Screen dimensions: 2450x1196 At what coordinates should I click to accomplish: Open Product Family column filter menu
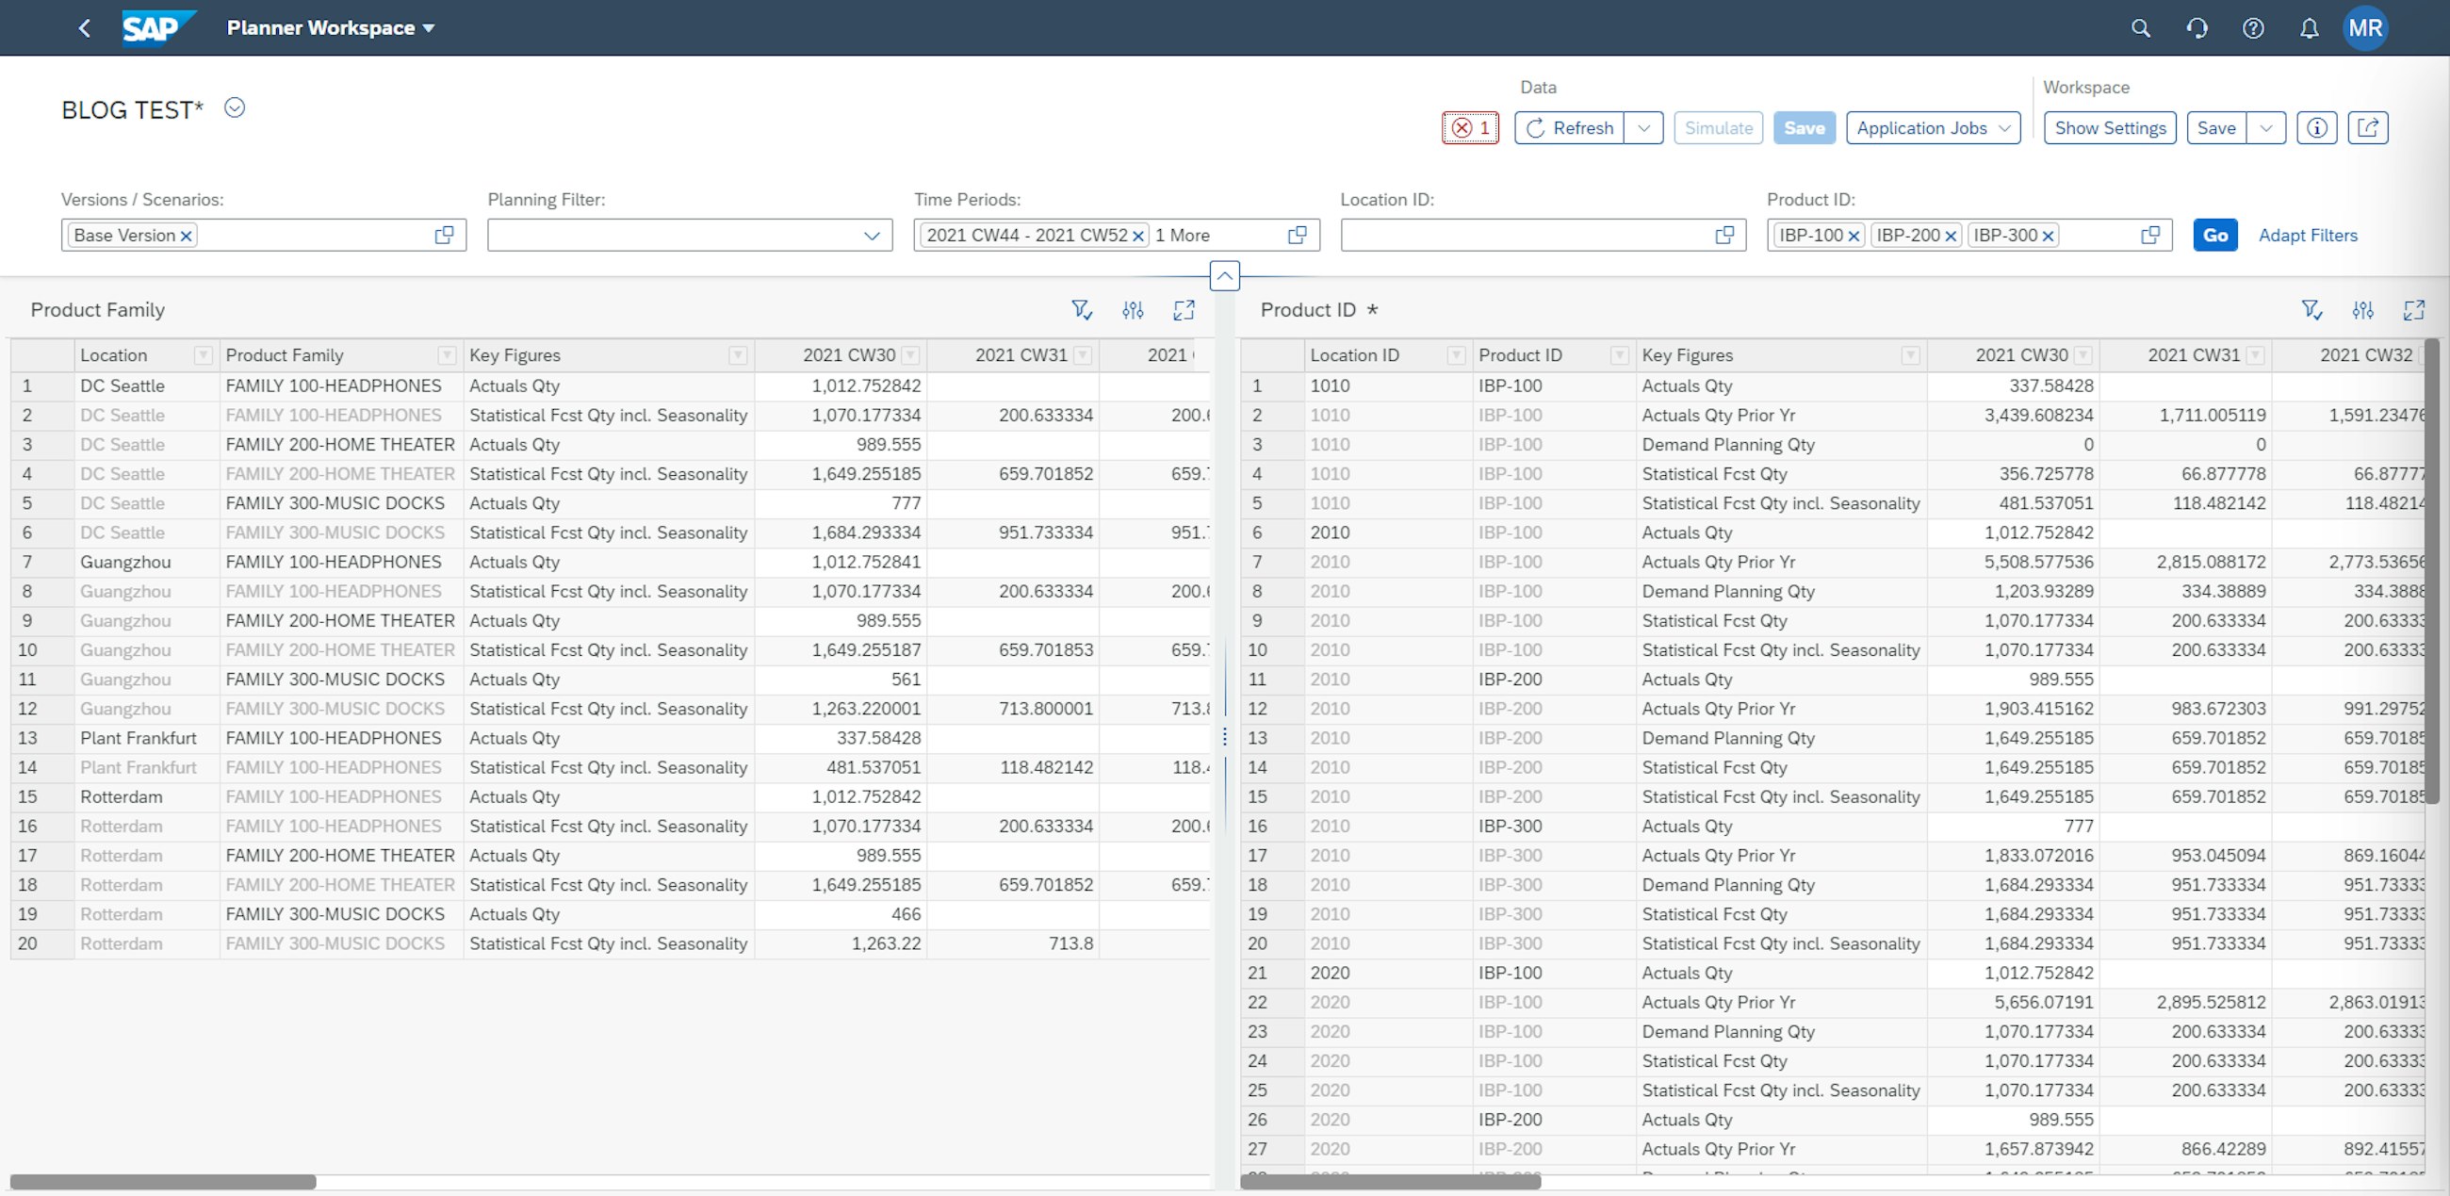[446, 356]
